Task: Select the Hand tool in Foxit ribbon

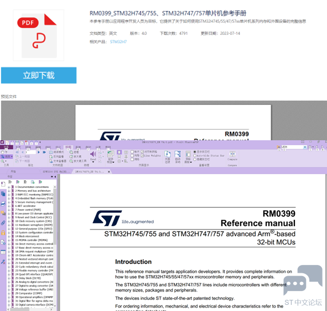Action: (4, 152)
